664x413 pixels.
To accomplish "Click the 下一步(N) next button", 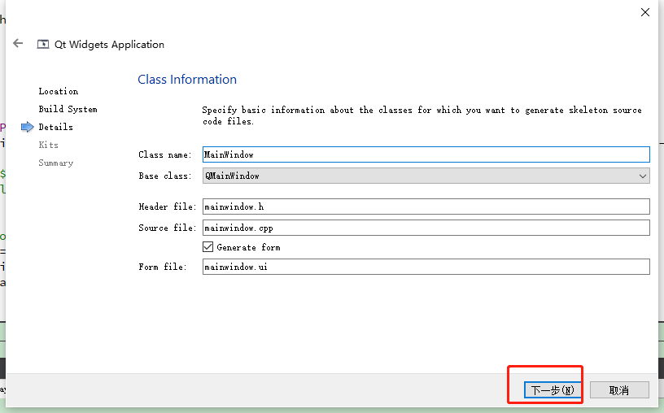I will (x=553, y=390).
